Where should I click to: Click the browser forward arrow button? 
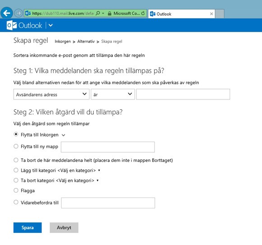pyautogui.click(x=18, y=13)
